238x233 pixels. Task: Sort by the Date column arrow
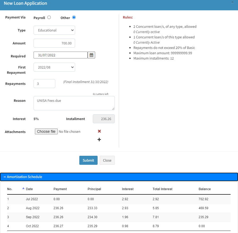tap(23, 188)
